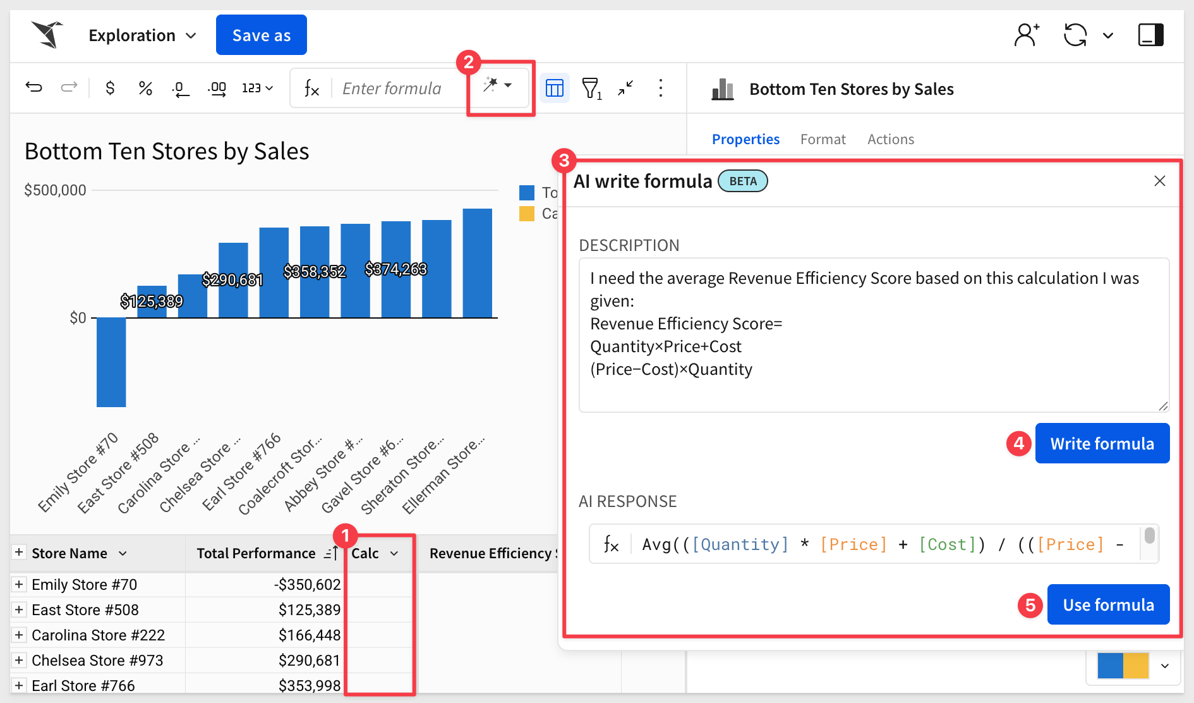Click increase decimal places icon
Screen dimensions: 1194x703
(x=217, y=89)
